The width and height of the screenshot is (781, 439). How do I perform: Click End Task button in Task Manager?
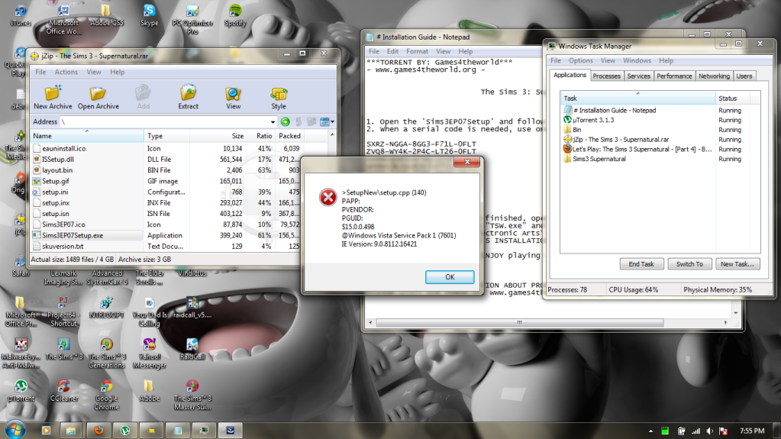coord(641,264)
